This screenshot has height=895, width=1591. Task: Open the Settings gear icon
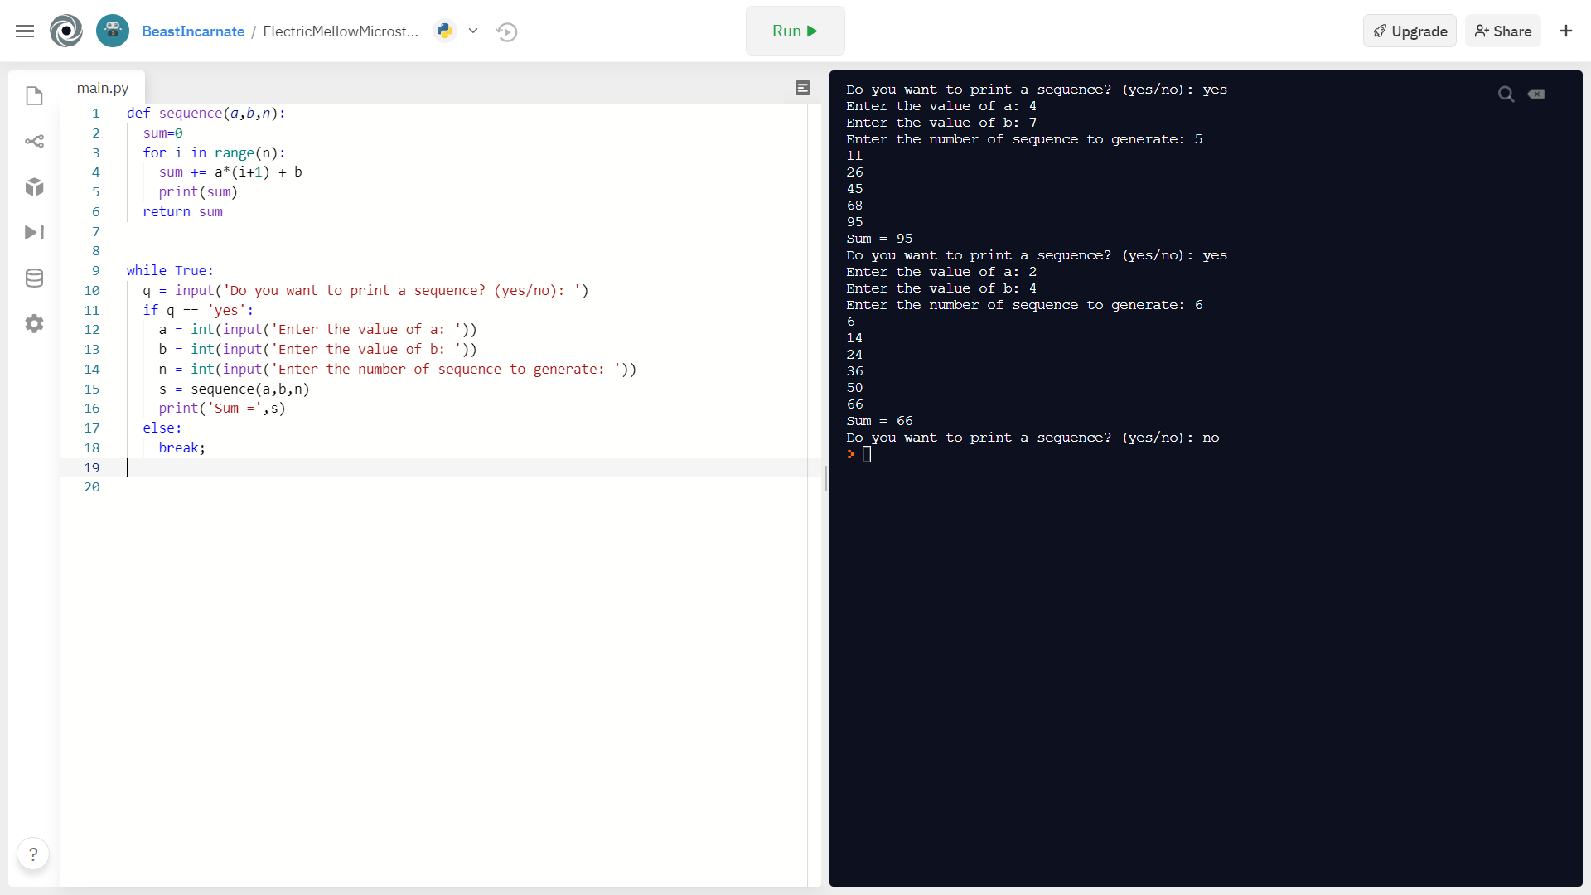pyautogui.click(x=34, y=323)
